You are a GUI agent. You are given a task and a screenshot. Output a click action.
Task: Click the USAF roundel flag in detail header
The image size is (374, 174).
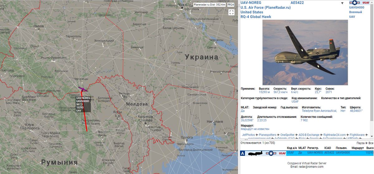(x=355, y=3)
